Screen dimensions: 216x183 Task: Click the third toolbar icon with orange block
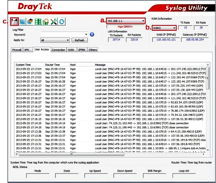coord(30,22)
